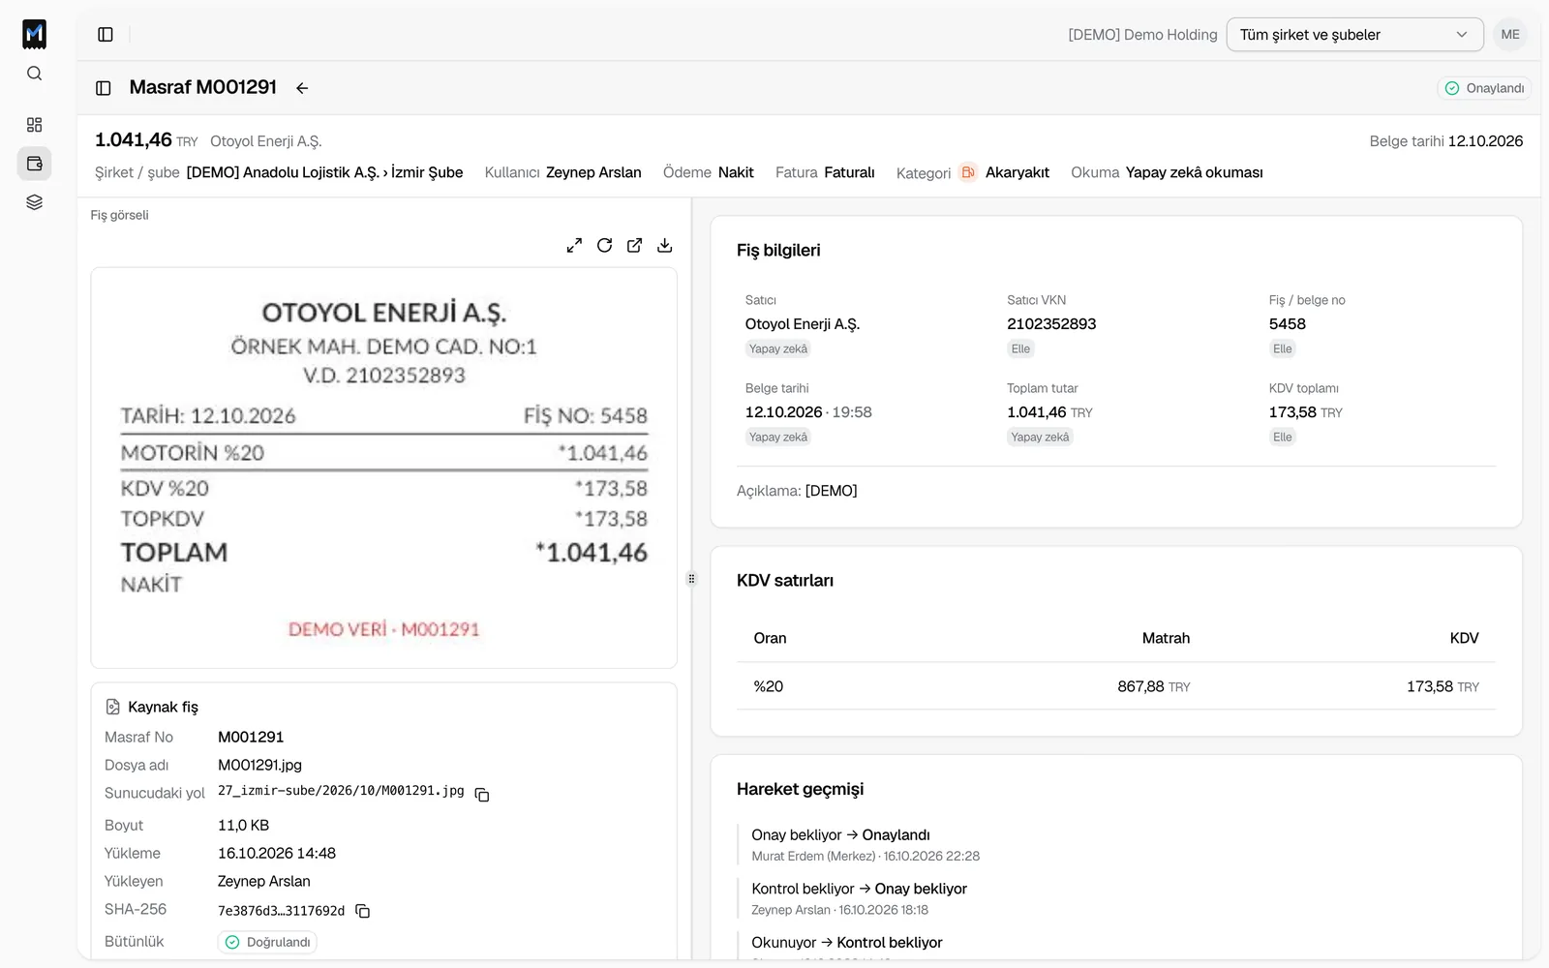Click the Otoyol Enerji receipt image
Viewport: 1549px width, 968px height.
click(x=383, y=468)
